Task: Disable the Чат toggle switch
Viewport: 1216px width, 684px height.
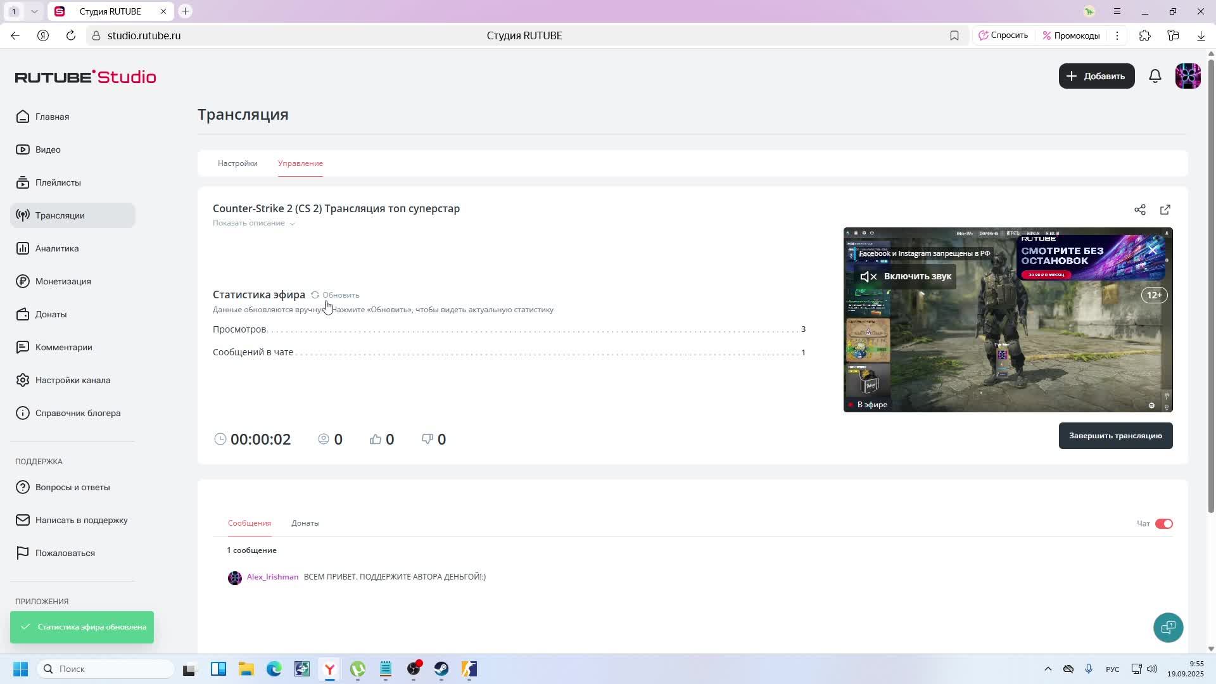Action: pyautogui.click(x=1163, y=524)
